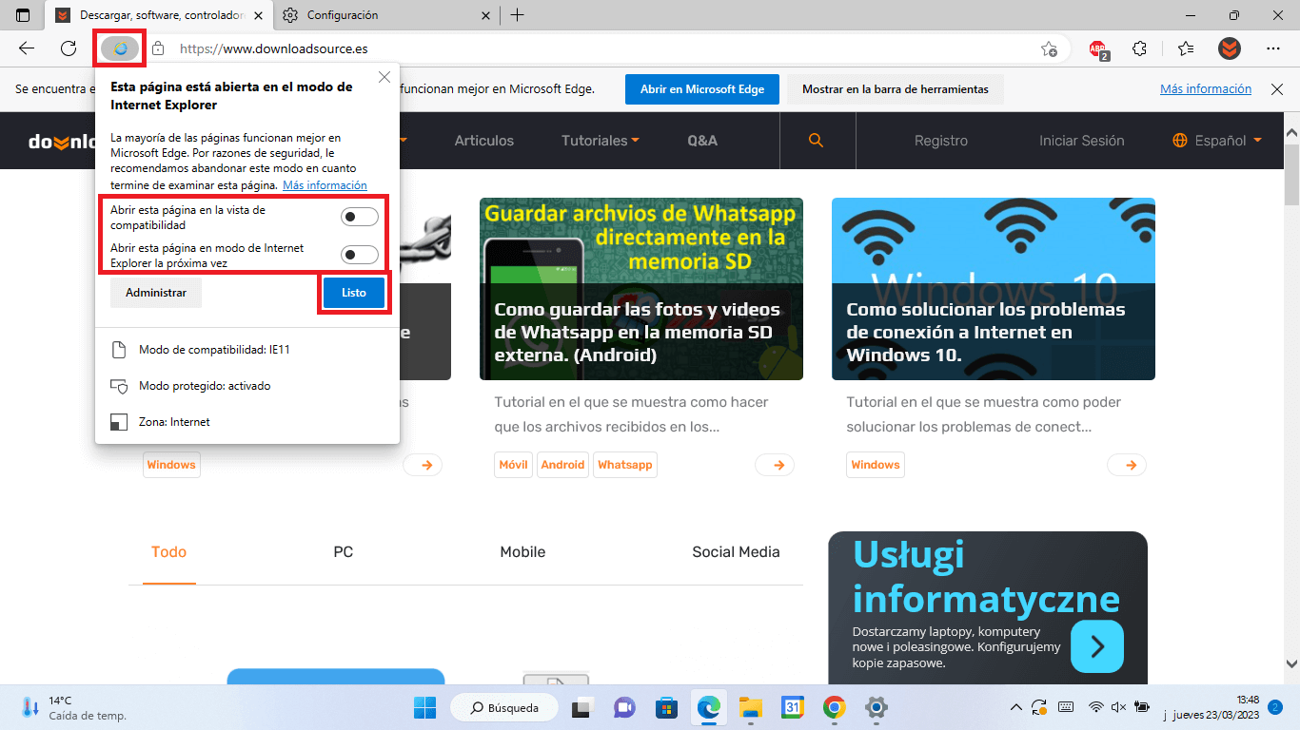The width and height of the screenshot is (1300, 730).
Task: Open the Windows Start menu
Action: point(424,707)
